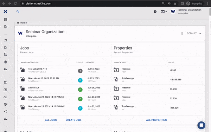Click the create new file-plus icon
The image size is (211, 132).
point(5,27)
